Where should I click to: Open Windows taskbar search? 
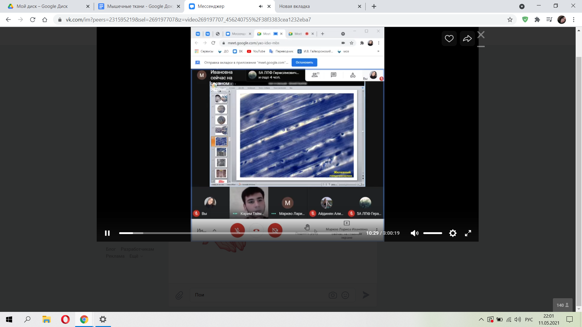27,319
